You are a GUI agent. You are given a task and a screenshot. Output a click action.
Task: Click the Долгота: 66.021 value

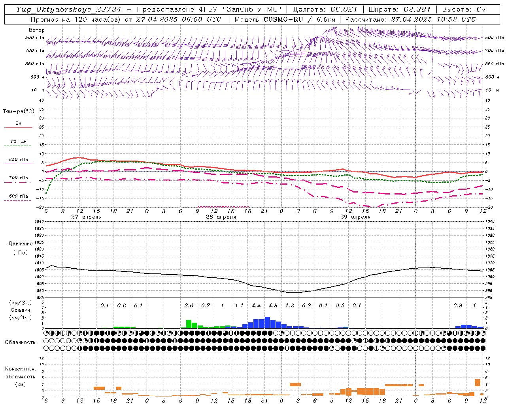click(x=325, y=9)
